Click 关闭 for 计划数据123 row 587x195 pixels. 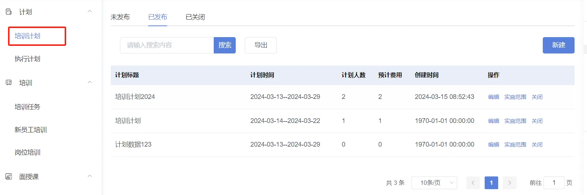(x=537, y=144)
